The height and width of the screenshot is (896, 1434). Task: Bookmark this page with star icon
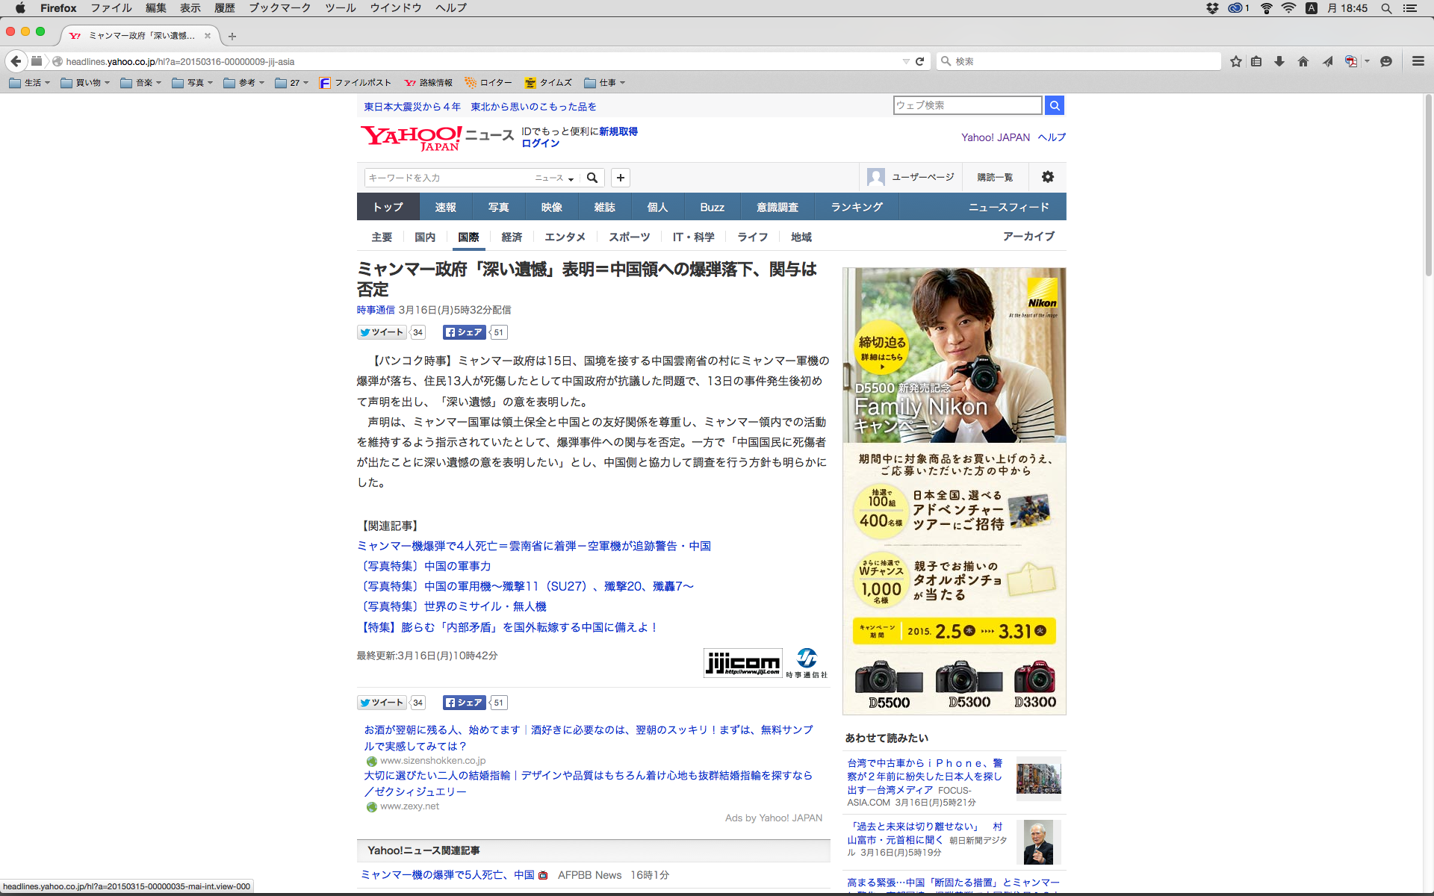[x=1236, y=61]
